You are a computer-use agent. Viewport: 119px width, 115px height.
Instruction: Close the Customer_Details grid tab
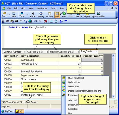click(47, 52)
